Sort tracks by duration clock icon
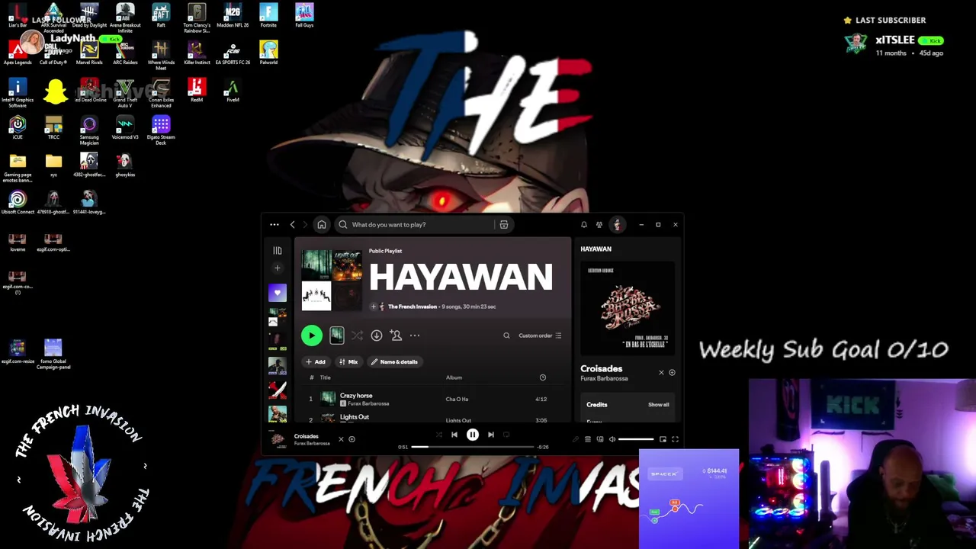Image resolution: width=976 pixels, height=549 pixels. (543, 377)
